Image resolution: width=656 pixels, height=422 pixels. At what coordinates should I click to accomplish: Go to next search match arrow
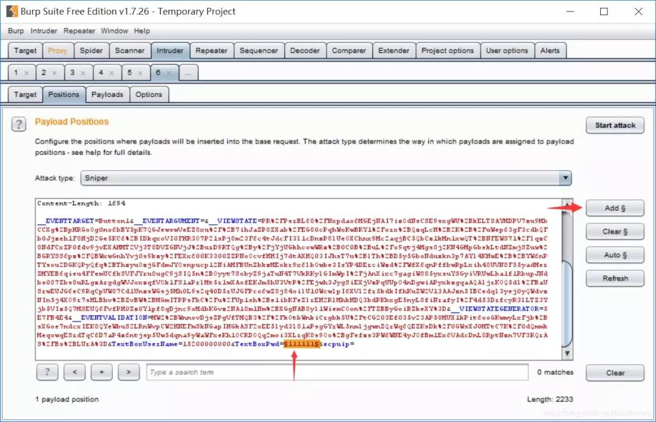(128, 372)
